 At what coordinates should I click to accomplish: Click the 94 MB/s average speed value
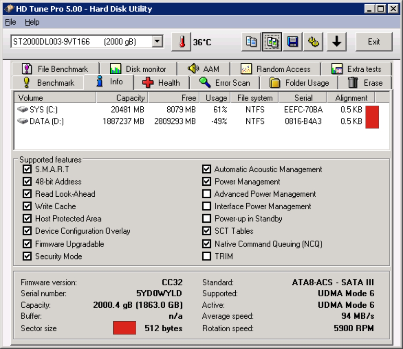pyautogui.click(x=358, y=316)
